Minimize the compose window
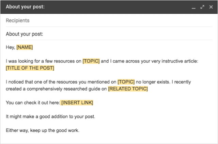Image resolution: width=218 pixels, height=144 pixels. (193, 7)
